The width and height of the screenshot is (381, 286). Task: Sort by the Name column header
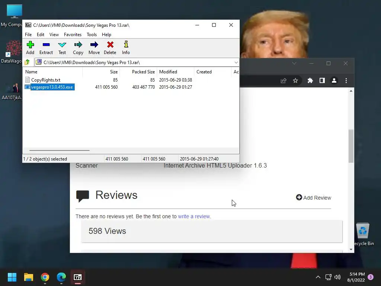52,72
